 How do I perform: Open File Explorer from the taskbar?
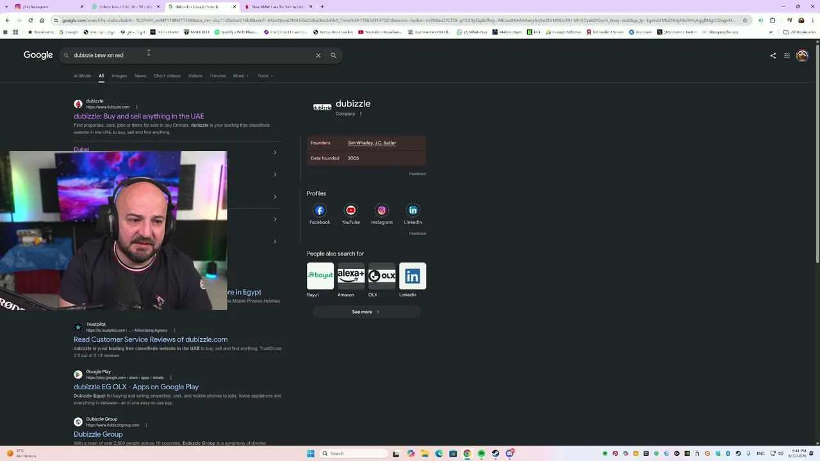click(x=425, y=453)
